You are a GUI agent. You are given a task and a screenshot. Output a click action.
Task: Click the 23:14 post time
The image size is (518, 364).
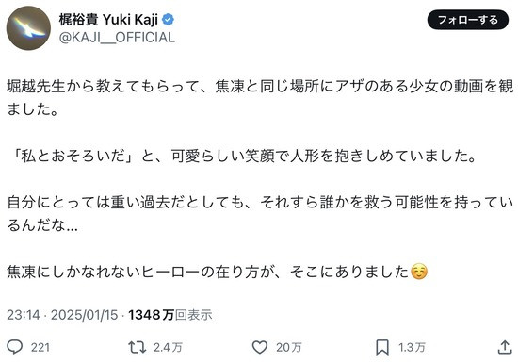[24, 315]
